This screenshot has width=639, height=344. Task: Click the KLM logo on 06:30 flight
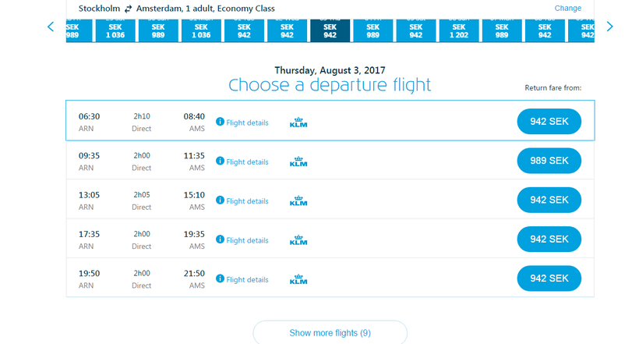coord(298,122)
